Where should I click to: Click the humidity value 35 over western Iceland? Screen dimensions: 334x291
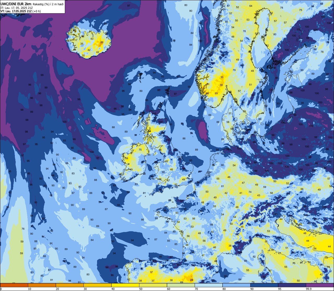[82, 44]
